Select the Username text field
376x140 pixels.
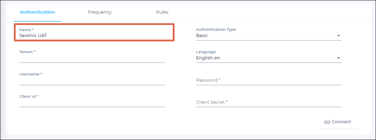[x=92, y=81]
